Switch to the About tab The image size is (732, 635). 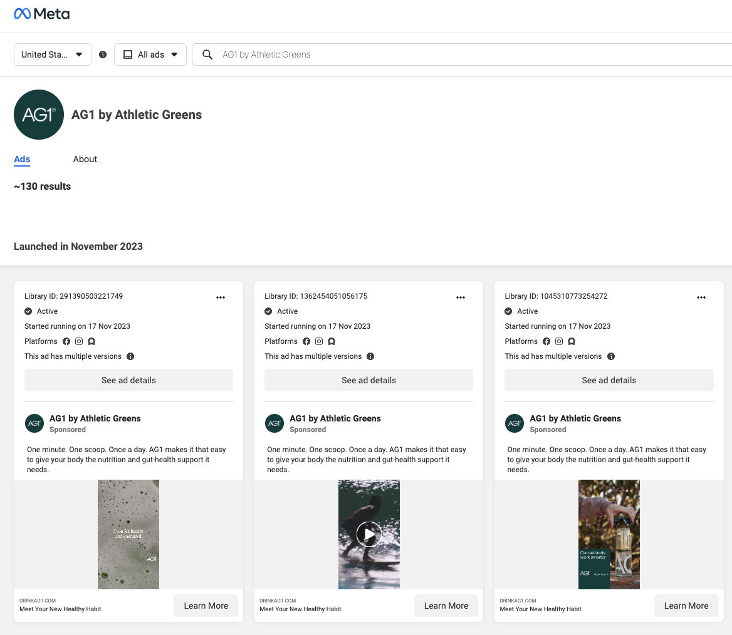[85, 159]
